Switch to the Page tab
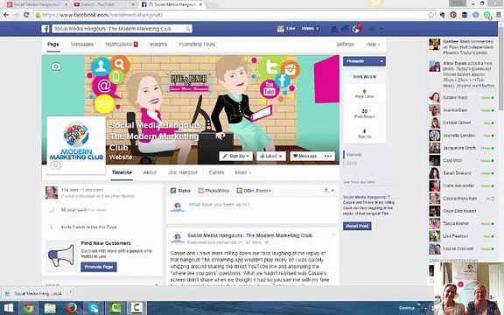The image size is (504, 315). (53, 45)
